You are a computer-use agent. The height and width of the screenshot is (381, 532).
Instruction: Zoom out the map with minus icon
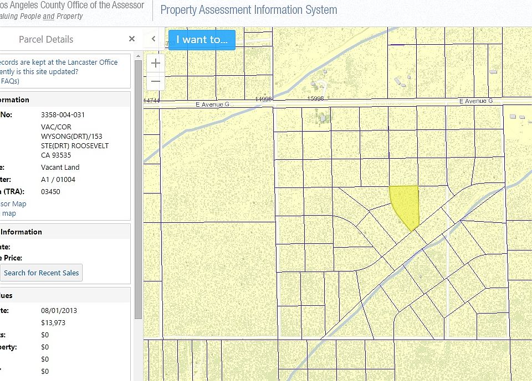coord(155,81)
